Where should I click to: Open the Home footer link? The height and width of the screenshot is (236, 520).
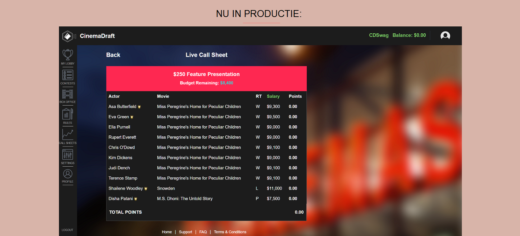167,232
